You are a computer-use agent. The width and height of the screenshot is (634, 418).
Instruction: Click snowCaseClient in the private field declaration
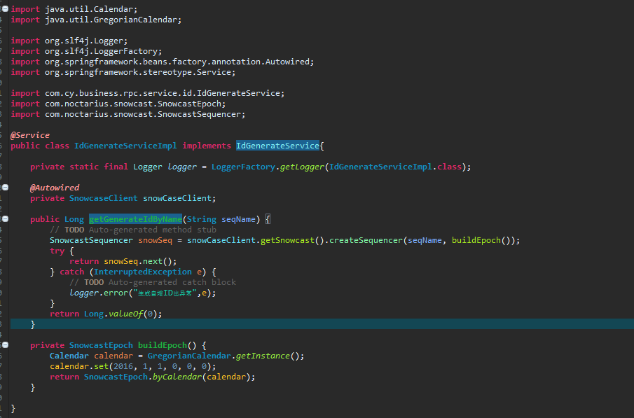pos(177,198)
